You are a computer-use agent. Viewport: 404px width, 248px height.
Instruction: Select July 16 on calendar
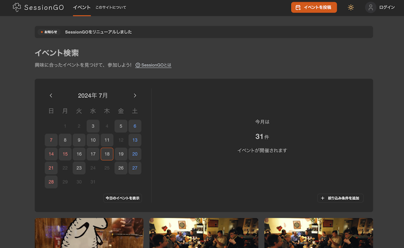point(79,154)
